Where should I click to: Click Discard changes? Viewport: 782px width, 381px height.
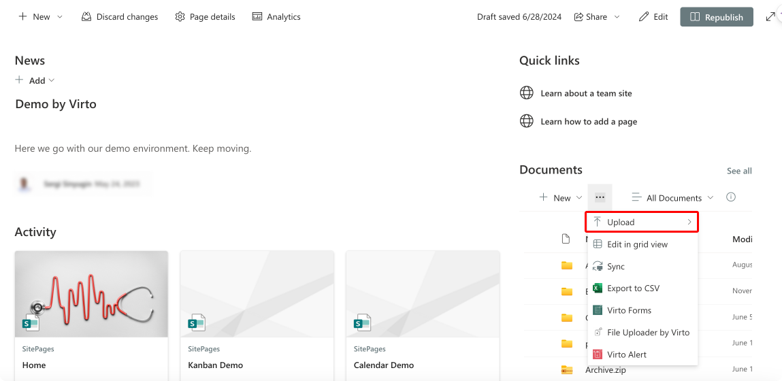point(120,17)
